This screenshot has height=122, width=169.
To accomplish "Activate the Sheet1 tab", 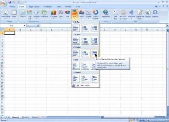I will pos(16,117).
